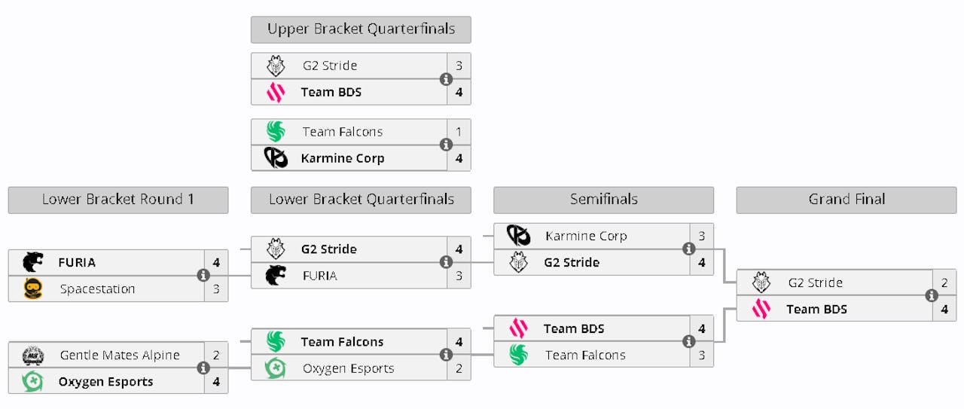
Task: Click the Semifinals column header
Action: click(603, 200)
